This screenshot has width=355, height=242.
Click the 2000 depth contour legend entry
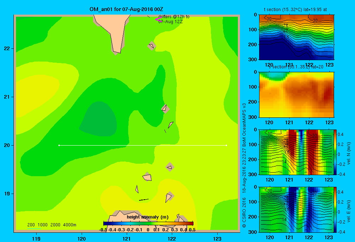55,225
